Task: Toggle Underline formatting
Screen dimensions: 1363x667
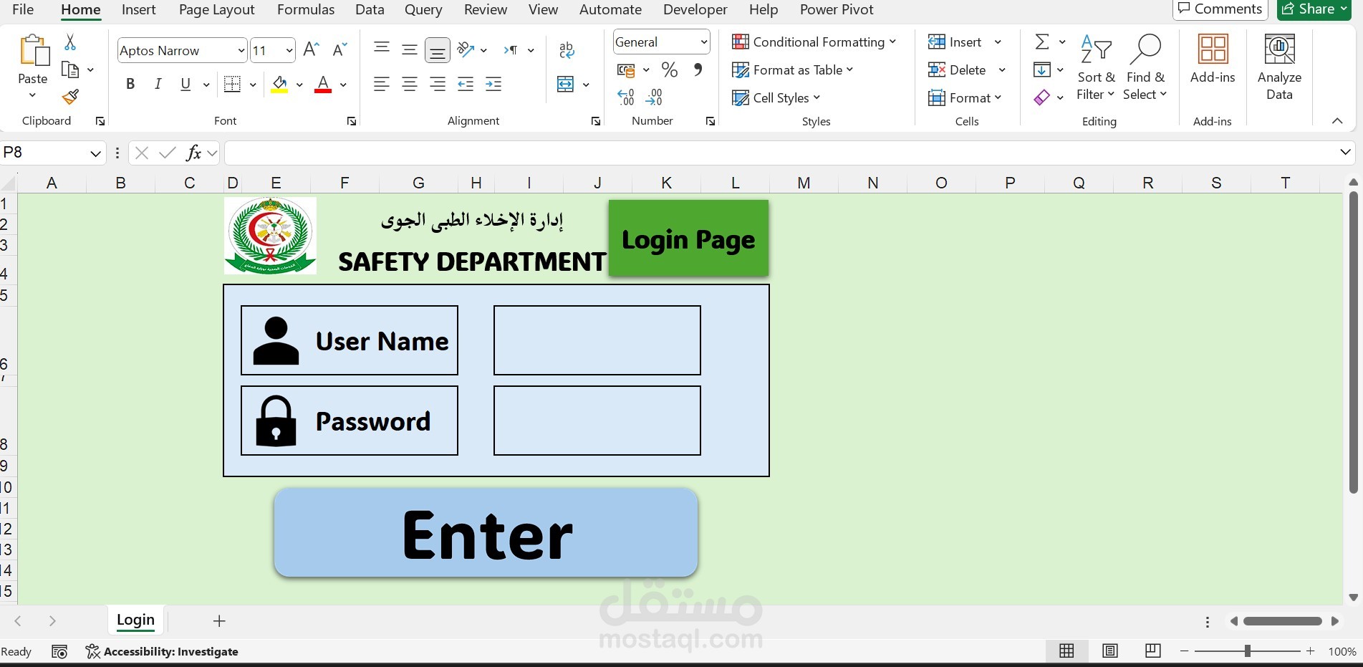Action: [x=186, y=84]
